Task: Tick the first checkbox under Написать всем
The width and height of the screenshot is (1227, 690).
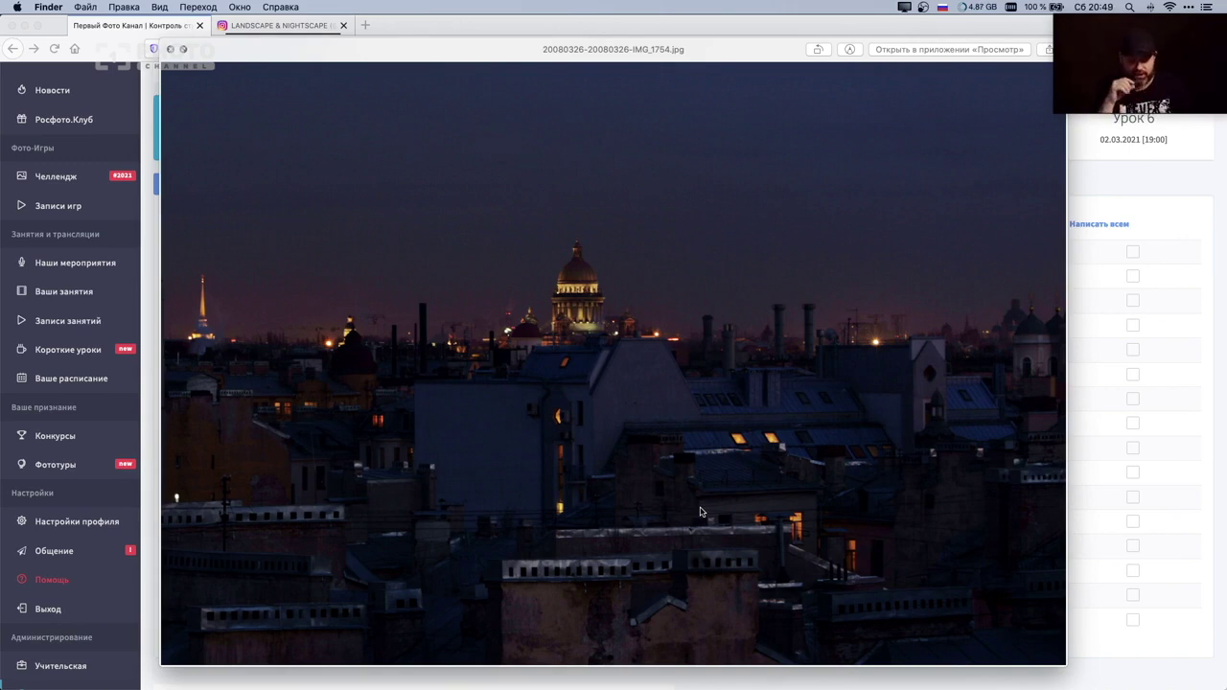Action: pyautogui.click(x=1132, y=252)
